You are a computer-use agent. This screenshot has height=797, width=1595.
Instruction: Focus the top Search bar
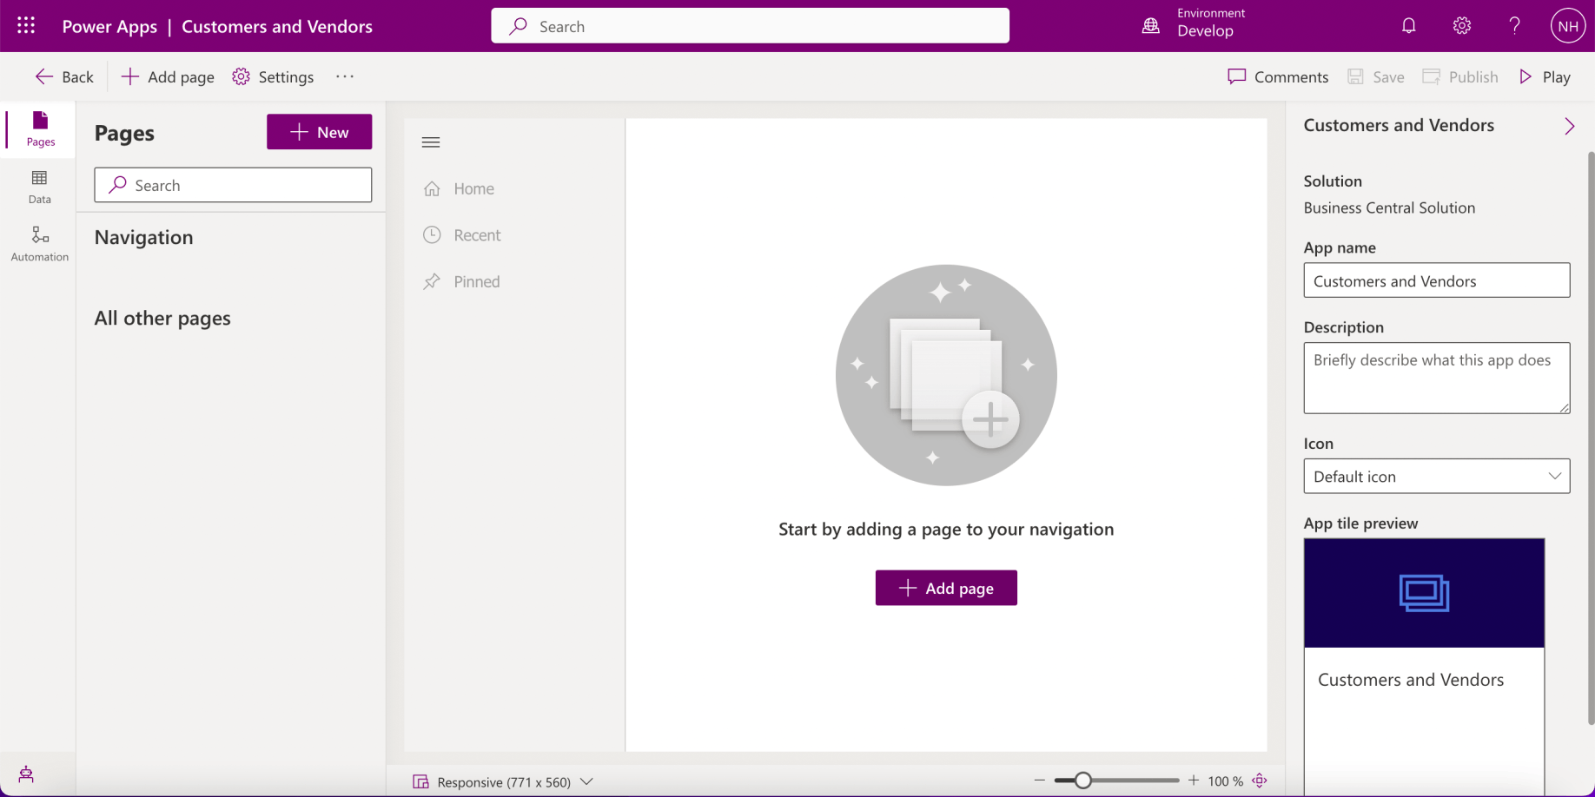click(x=750, y=26)
